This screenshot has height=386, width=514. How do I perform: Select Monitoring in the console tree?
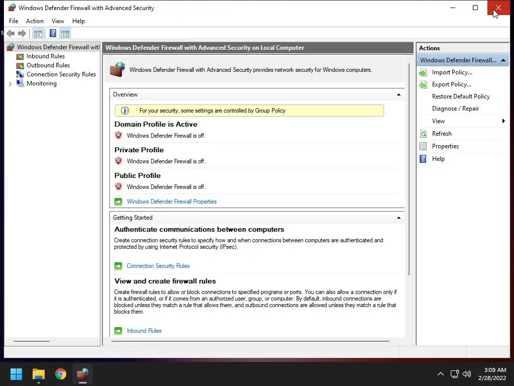(42, 83)
